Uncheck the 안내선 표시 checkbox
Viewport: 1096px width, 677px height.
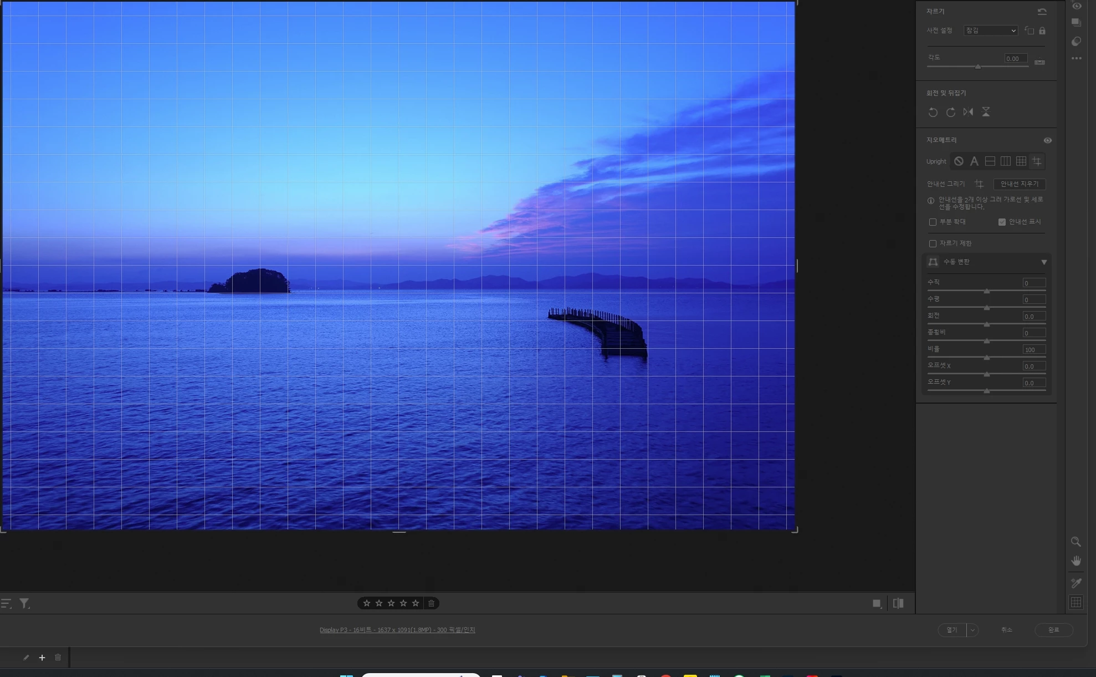[1002, 222]
